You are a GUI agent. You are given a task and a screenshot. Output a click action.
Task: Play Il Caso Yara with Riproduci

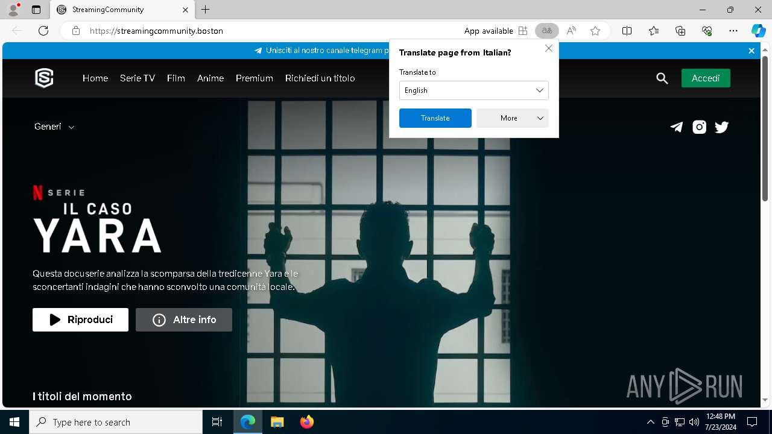click(x=80, y=319)
